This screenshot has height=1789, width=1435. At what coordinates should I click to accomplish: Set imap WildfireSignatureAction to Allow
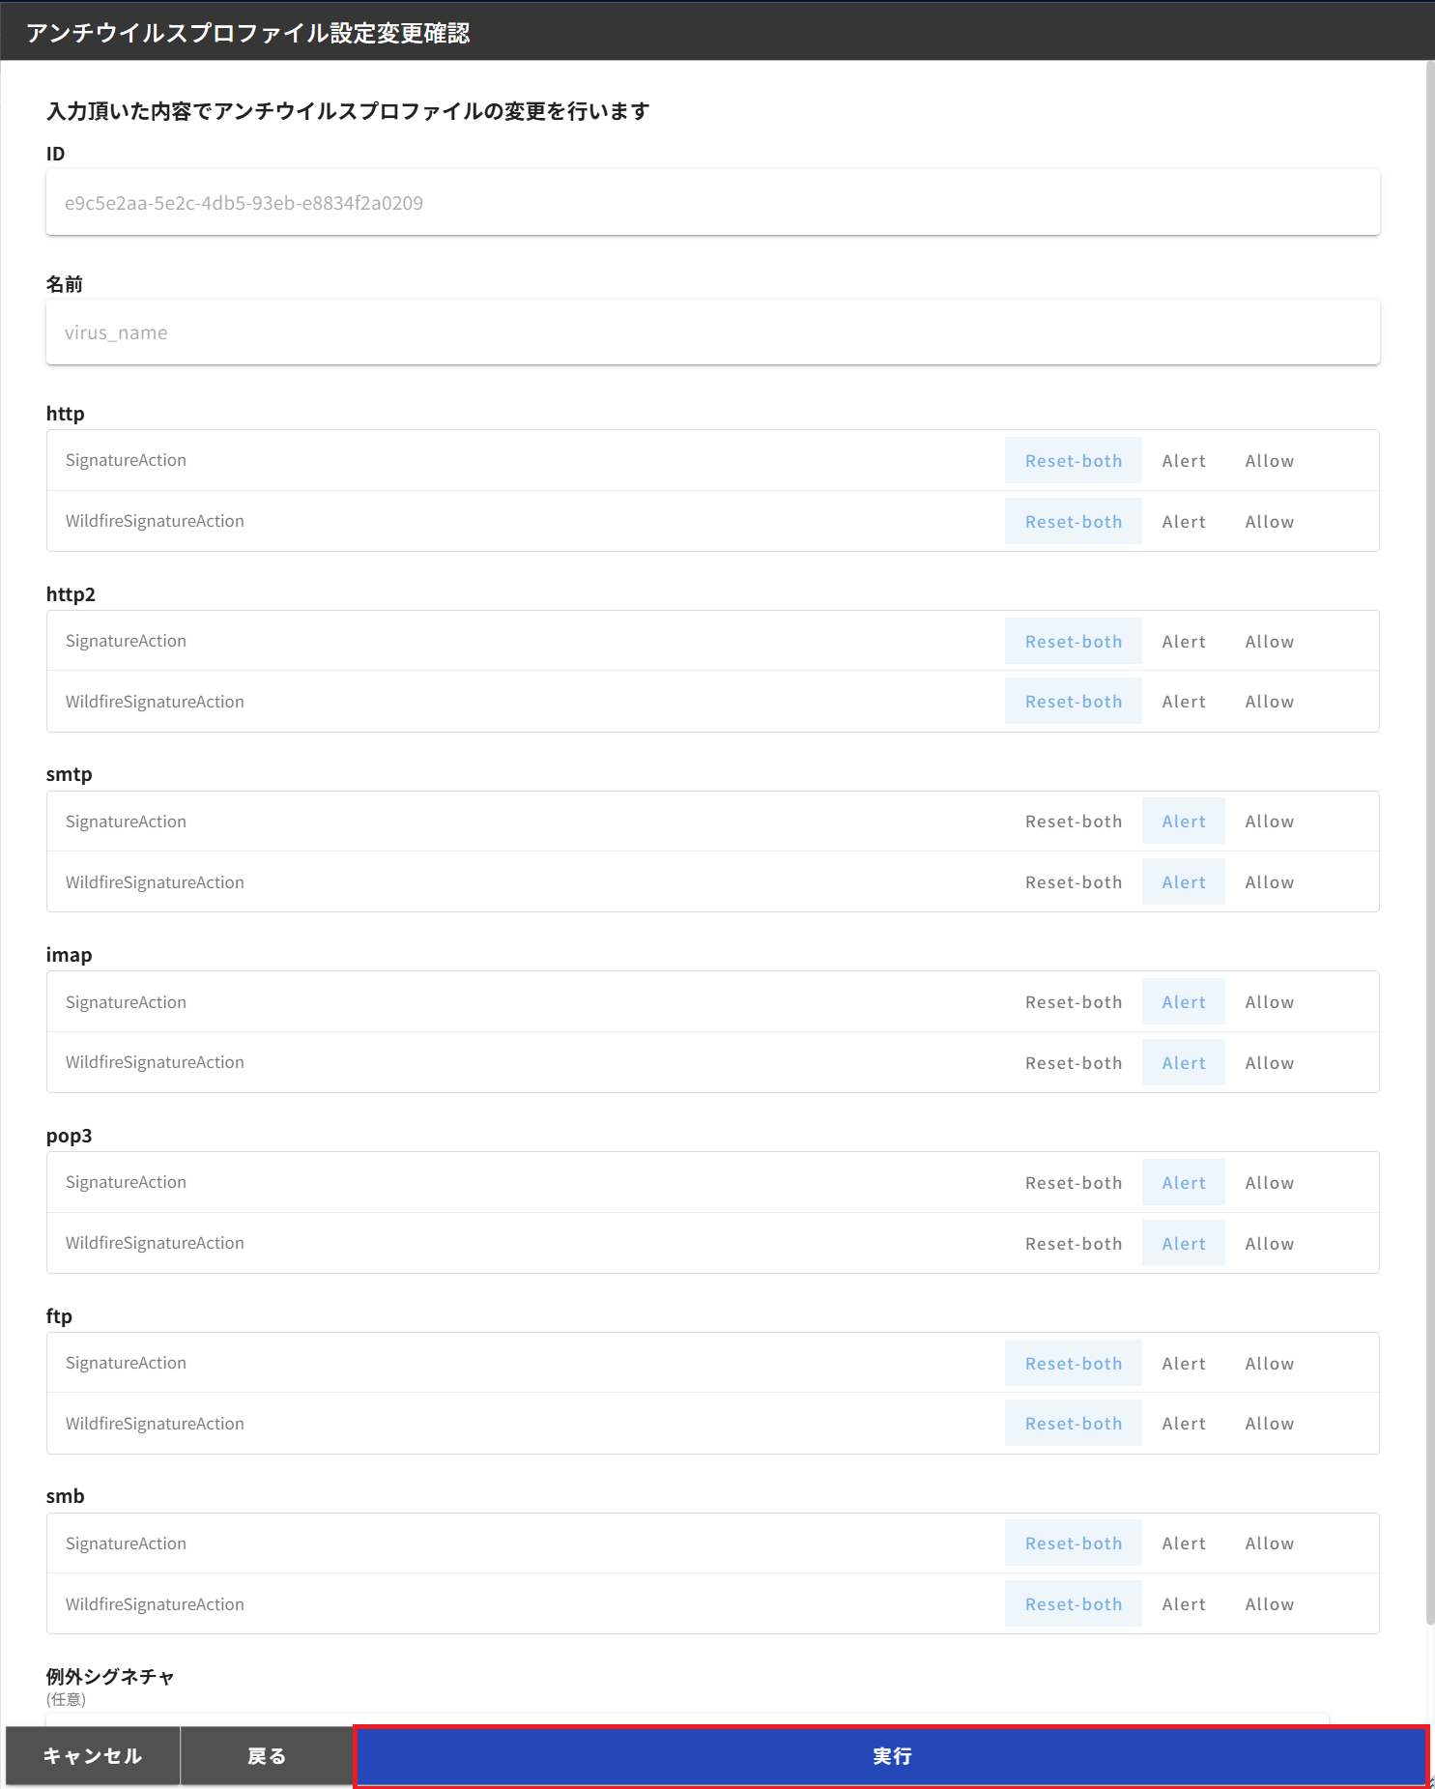tap(1269, 1063)
